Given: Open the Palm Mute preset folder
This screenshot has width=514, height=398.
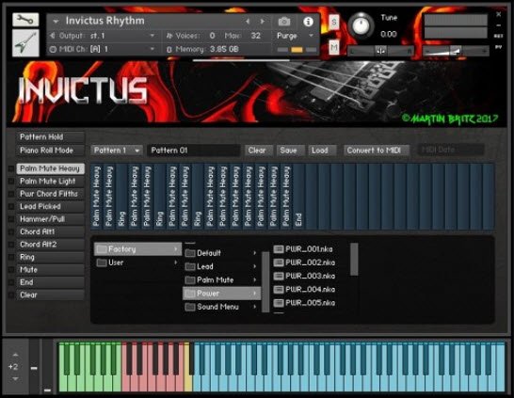Looking at the screenshot, I should coord(221,280).
